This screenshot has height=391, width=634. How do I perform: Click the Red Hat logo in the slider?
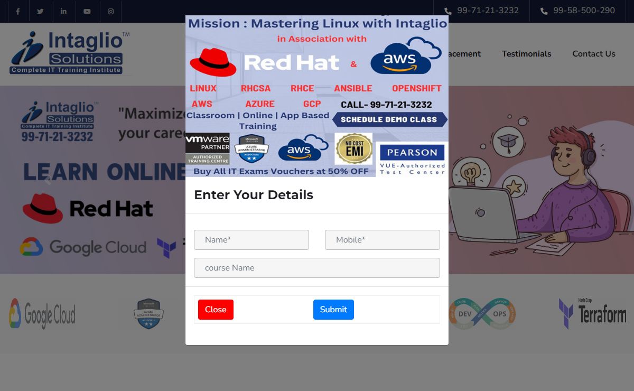coord(88,209)
